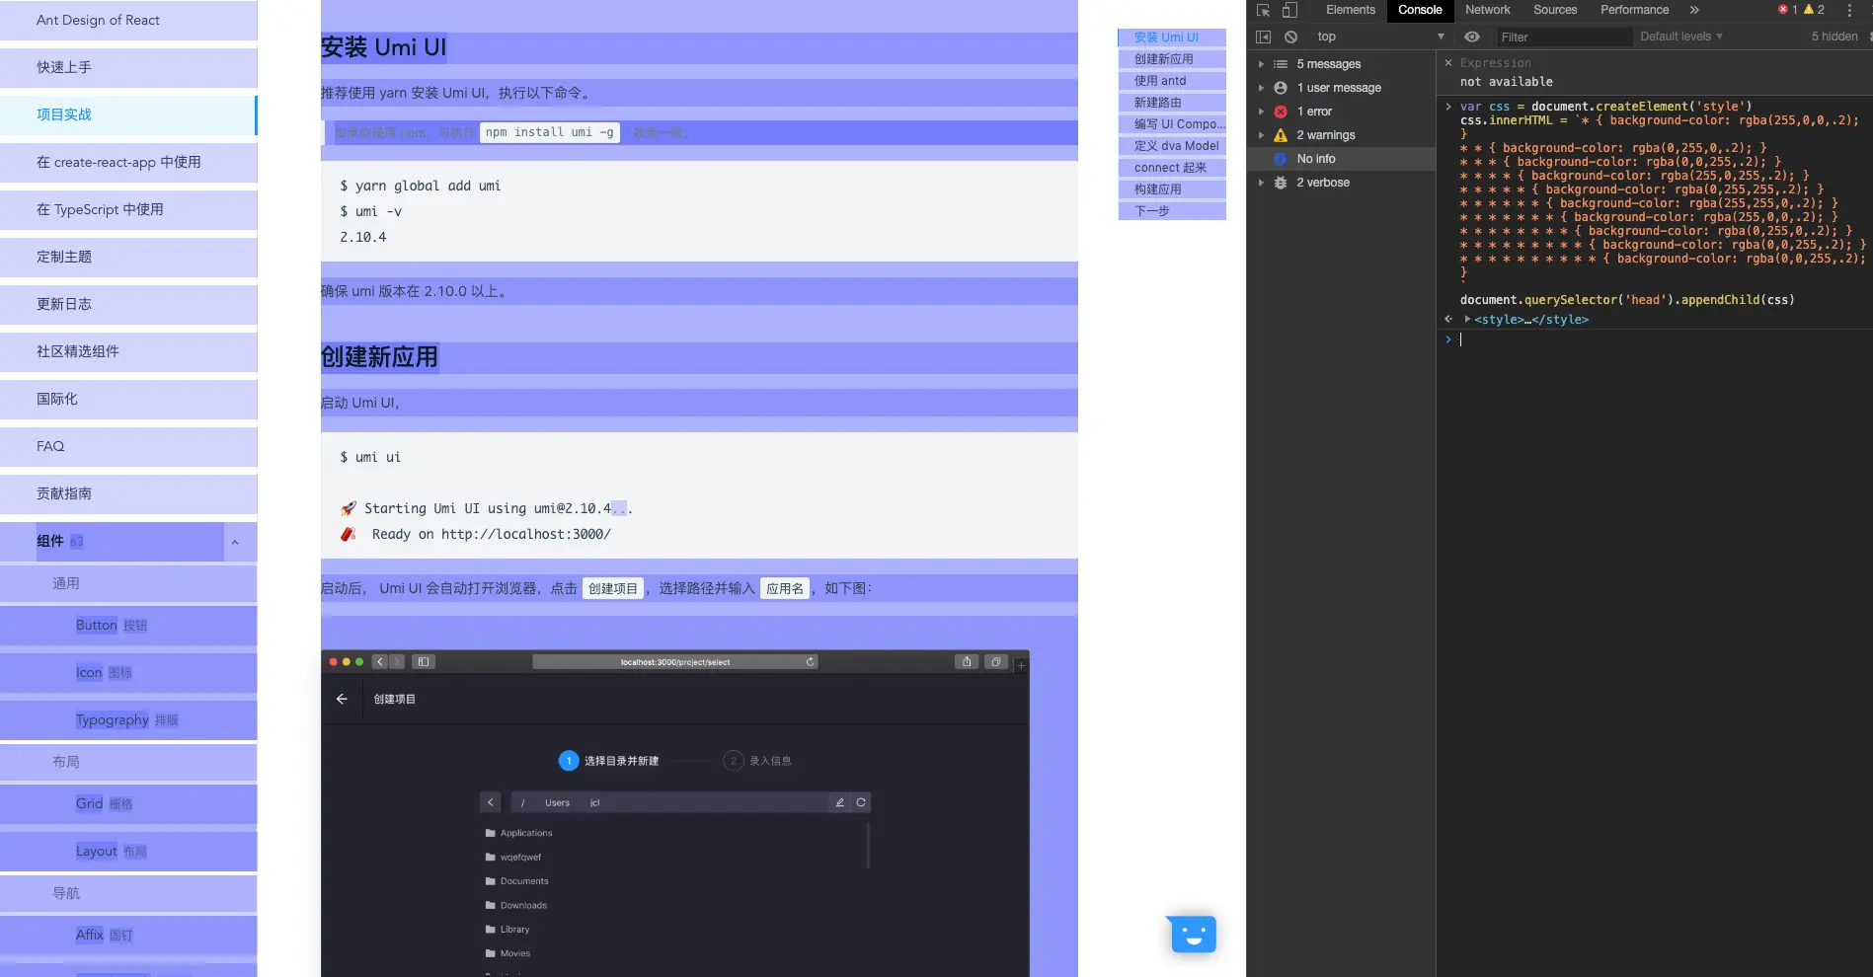Screen dimensions: 1873x977
Task: Jump to connect 起来 anchor link
Action: coord(1170,168)
